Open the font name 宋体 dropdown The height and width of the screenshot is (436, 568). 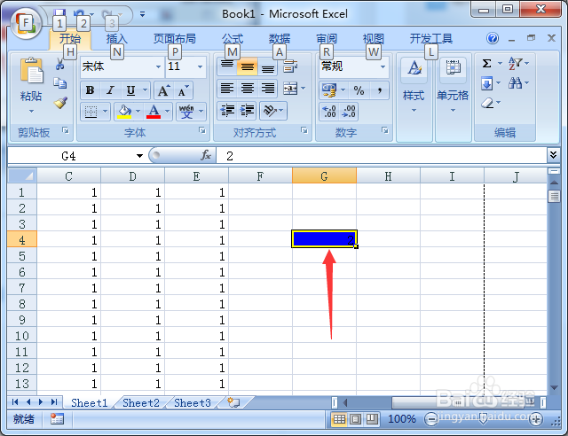(x=158, y=66)
